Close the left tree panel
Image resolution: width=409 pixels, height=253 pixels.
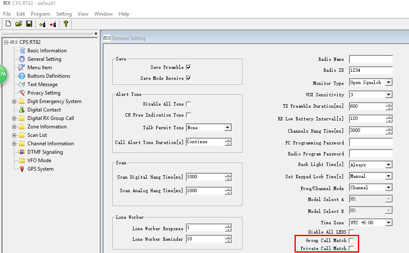96,34
